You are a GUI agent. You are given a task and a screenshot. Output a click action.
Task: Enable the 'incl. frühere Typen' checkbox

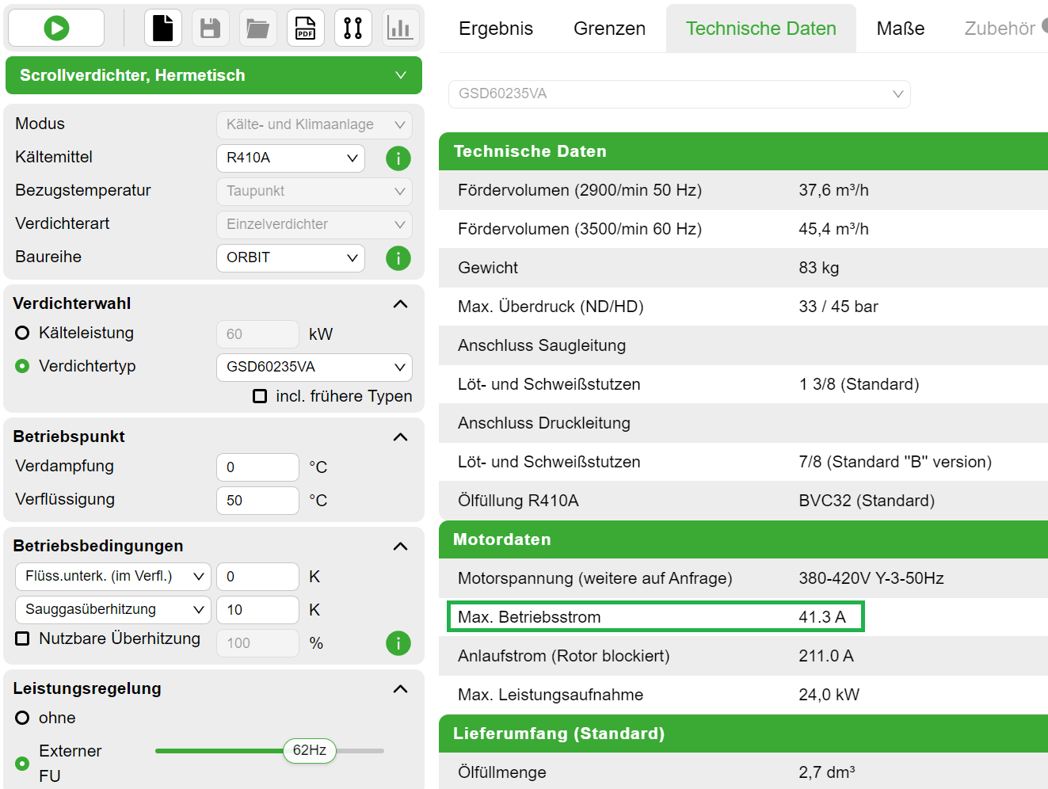point(259,396)
